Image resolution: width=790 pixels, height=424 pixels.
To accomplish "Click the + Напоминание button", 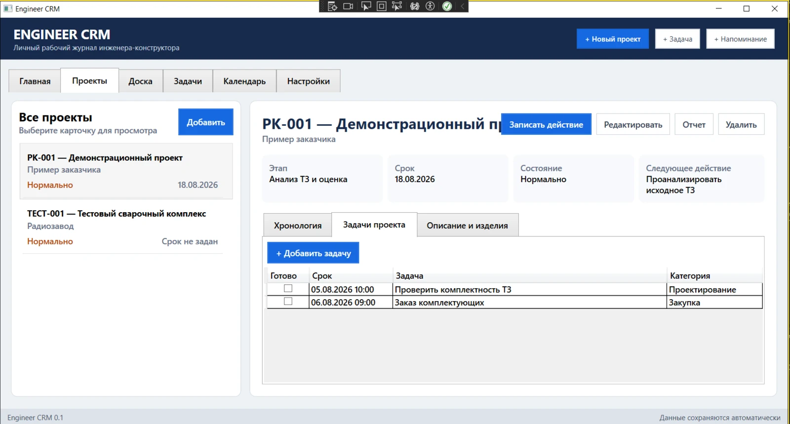I will [x=740, y=39].
